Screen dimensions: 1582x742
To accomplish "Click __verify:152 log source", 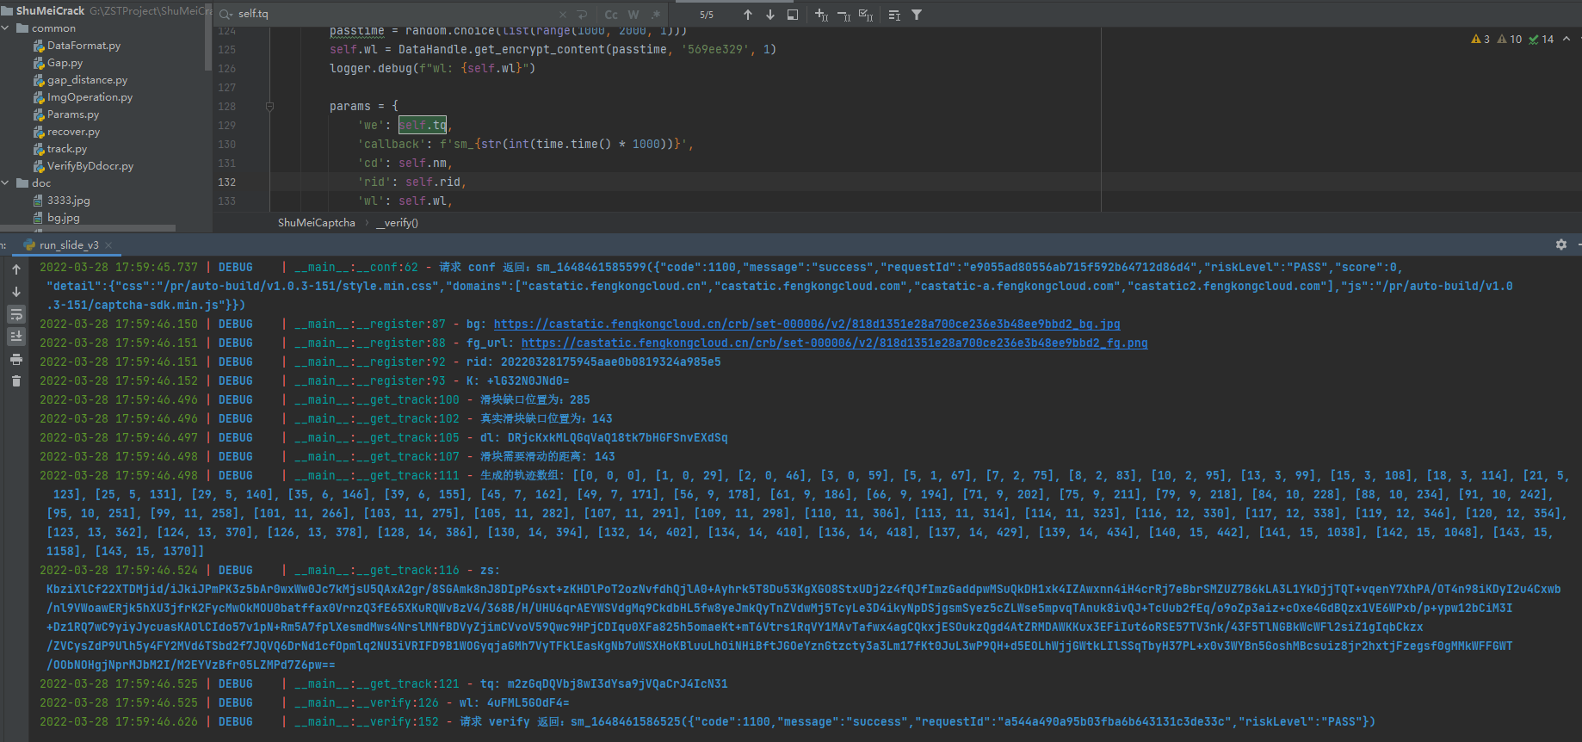I will (366, 722).
